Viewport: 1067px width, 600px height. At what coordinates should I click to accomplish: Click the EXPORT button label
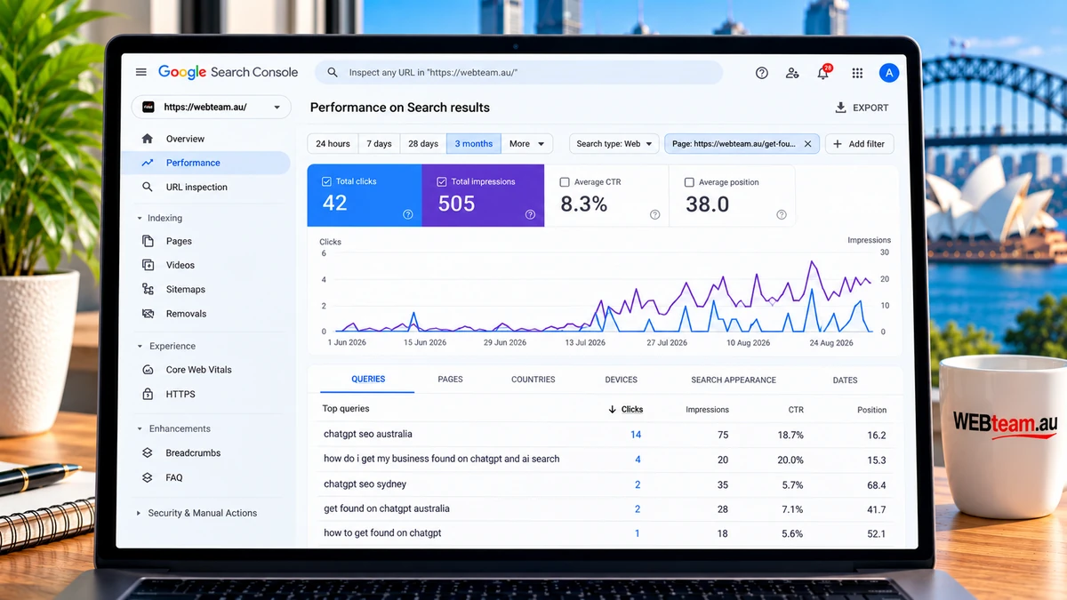tap(870, 108)
